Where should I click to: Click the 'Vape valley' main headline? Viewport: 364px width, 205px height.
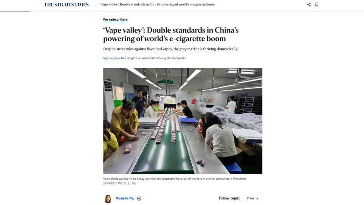171,34
